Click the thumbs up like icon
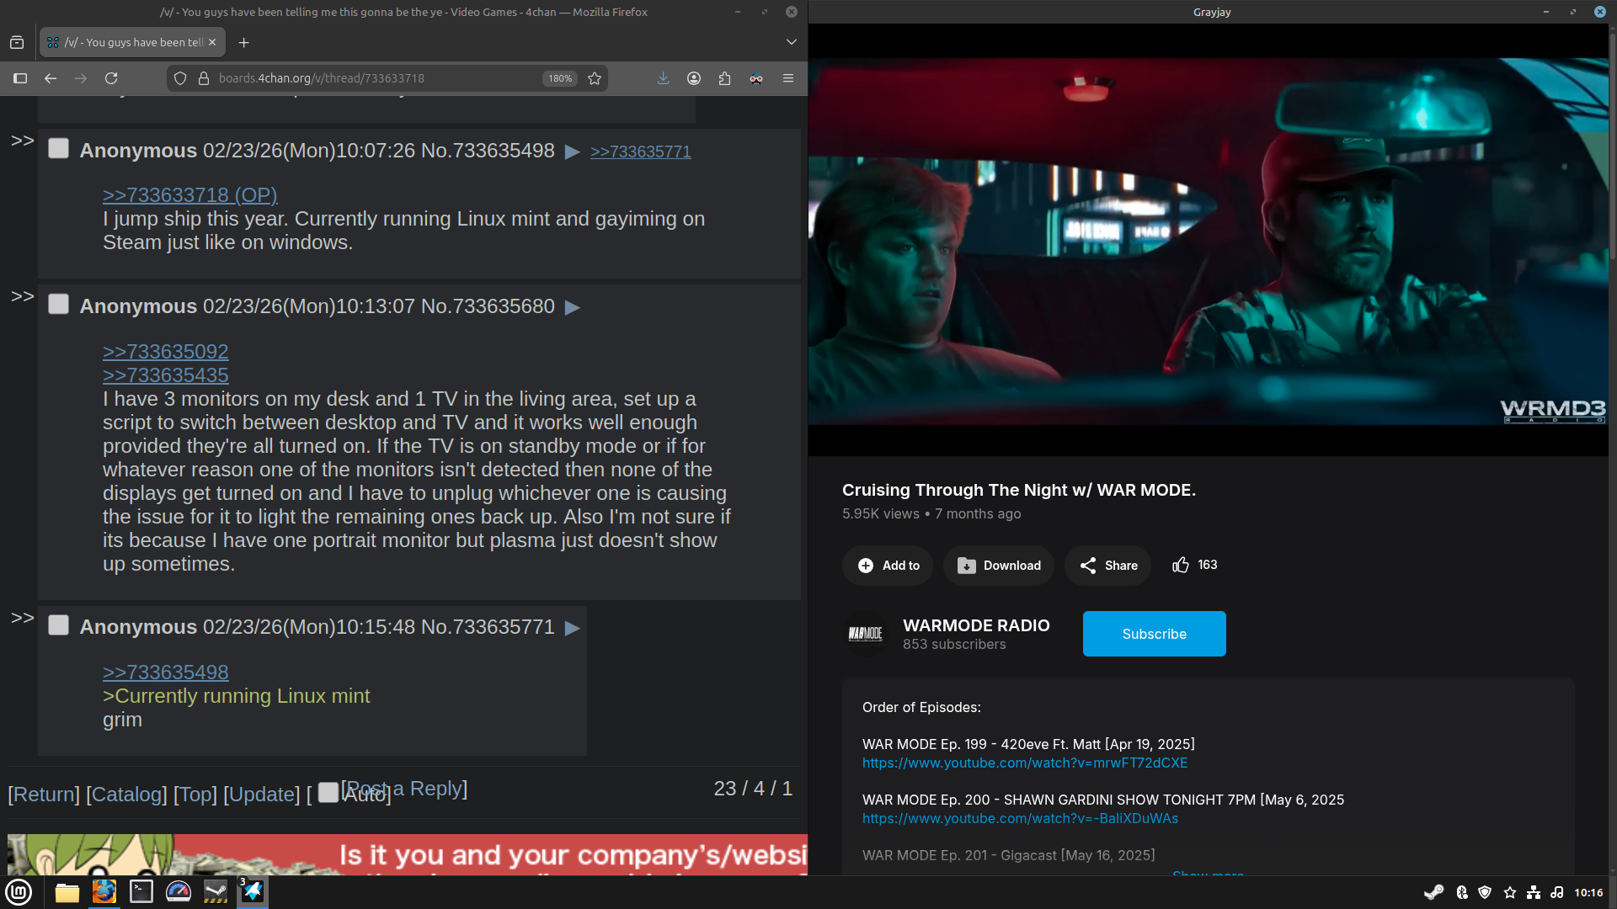1617x909 pixels. click(x=1181, y=566)
